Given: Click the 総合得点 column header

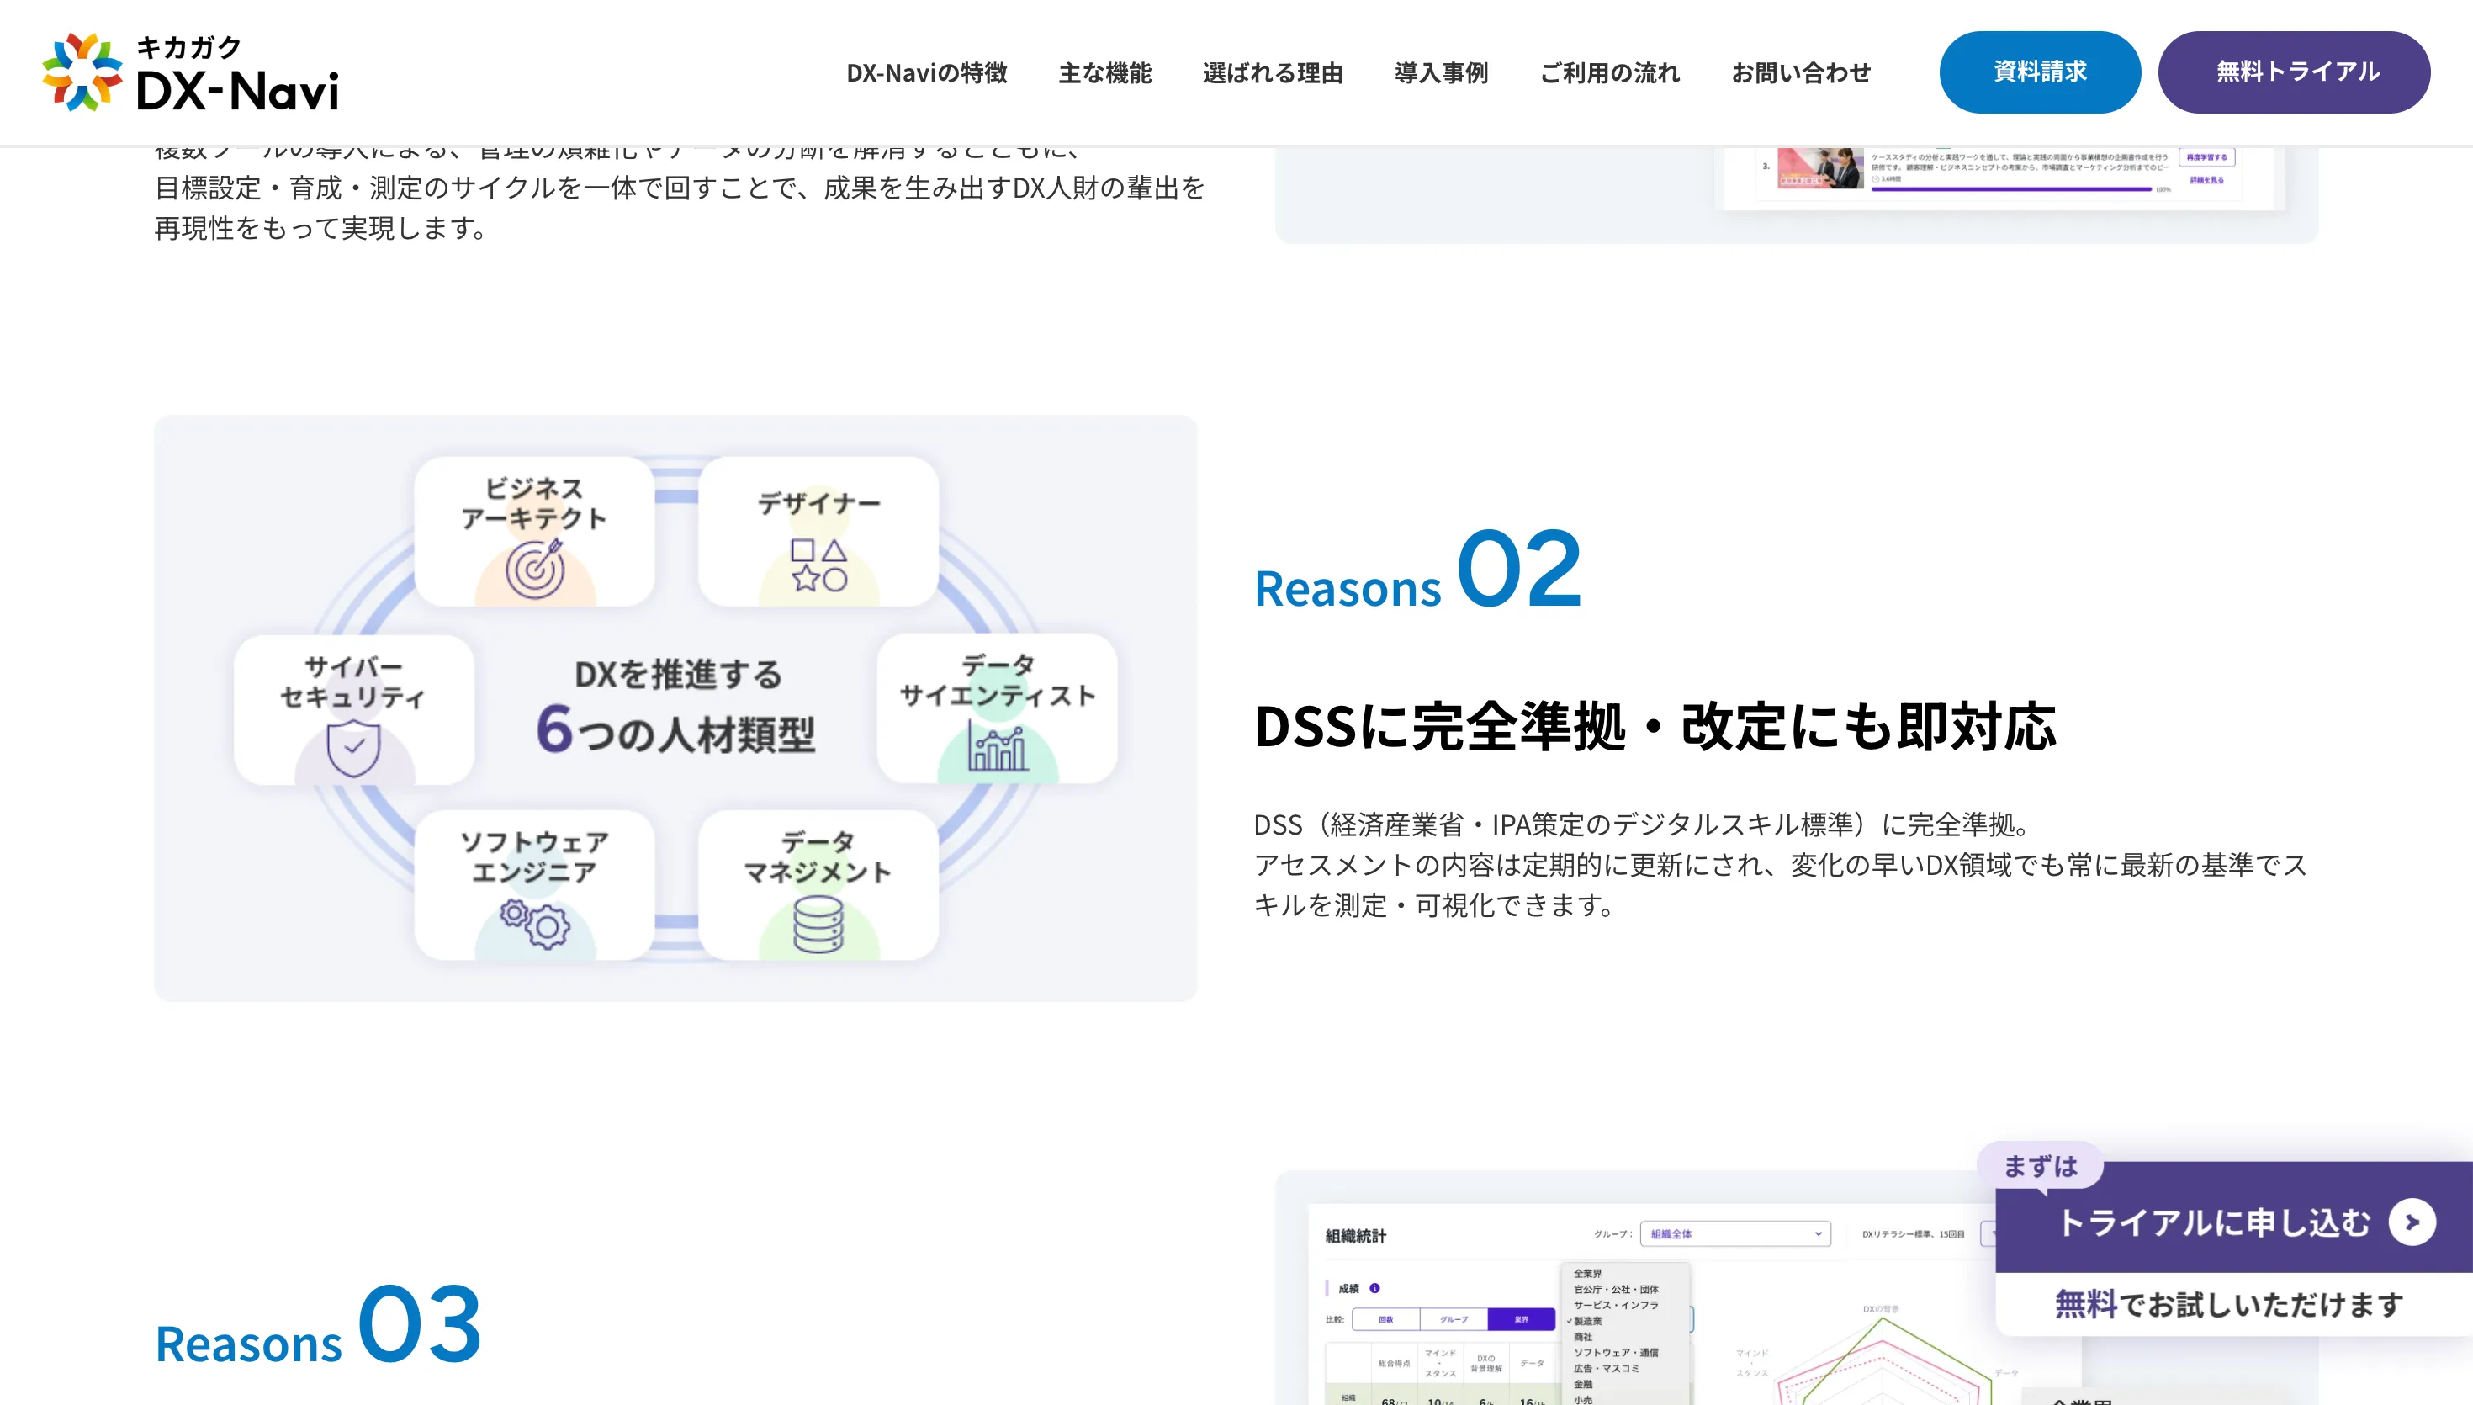Looking at the screenshot, I should pyautogui.click(x=1394, y=1364).
